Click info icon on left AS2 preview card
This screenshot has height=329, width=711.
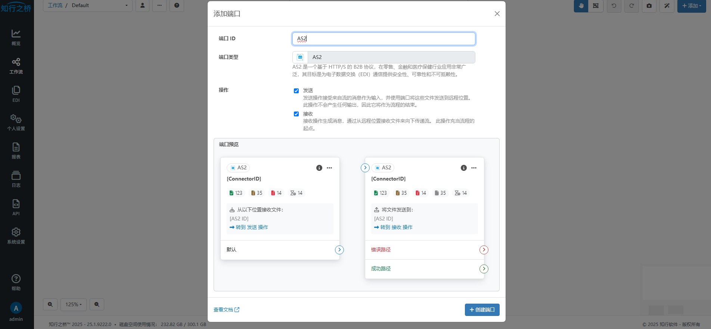(x=319, y=168)
